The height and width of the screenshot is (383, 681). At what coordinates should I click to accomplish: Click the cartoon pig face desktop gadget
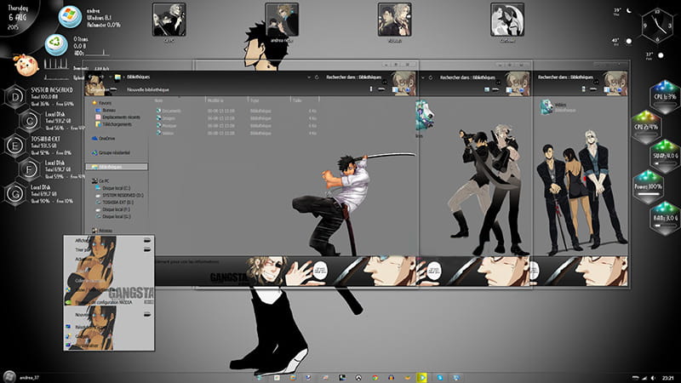tap(26, 65)
